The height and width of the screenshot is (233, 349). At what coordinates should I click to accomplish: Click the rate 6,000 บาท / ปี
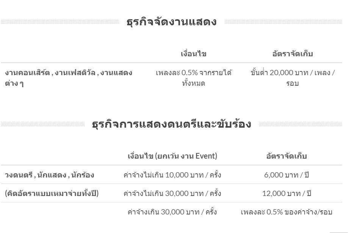286,175
